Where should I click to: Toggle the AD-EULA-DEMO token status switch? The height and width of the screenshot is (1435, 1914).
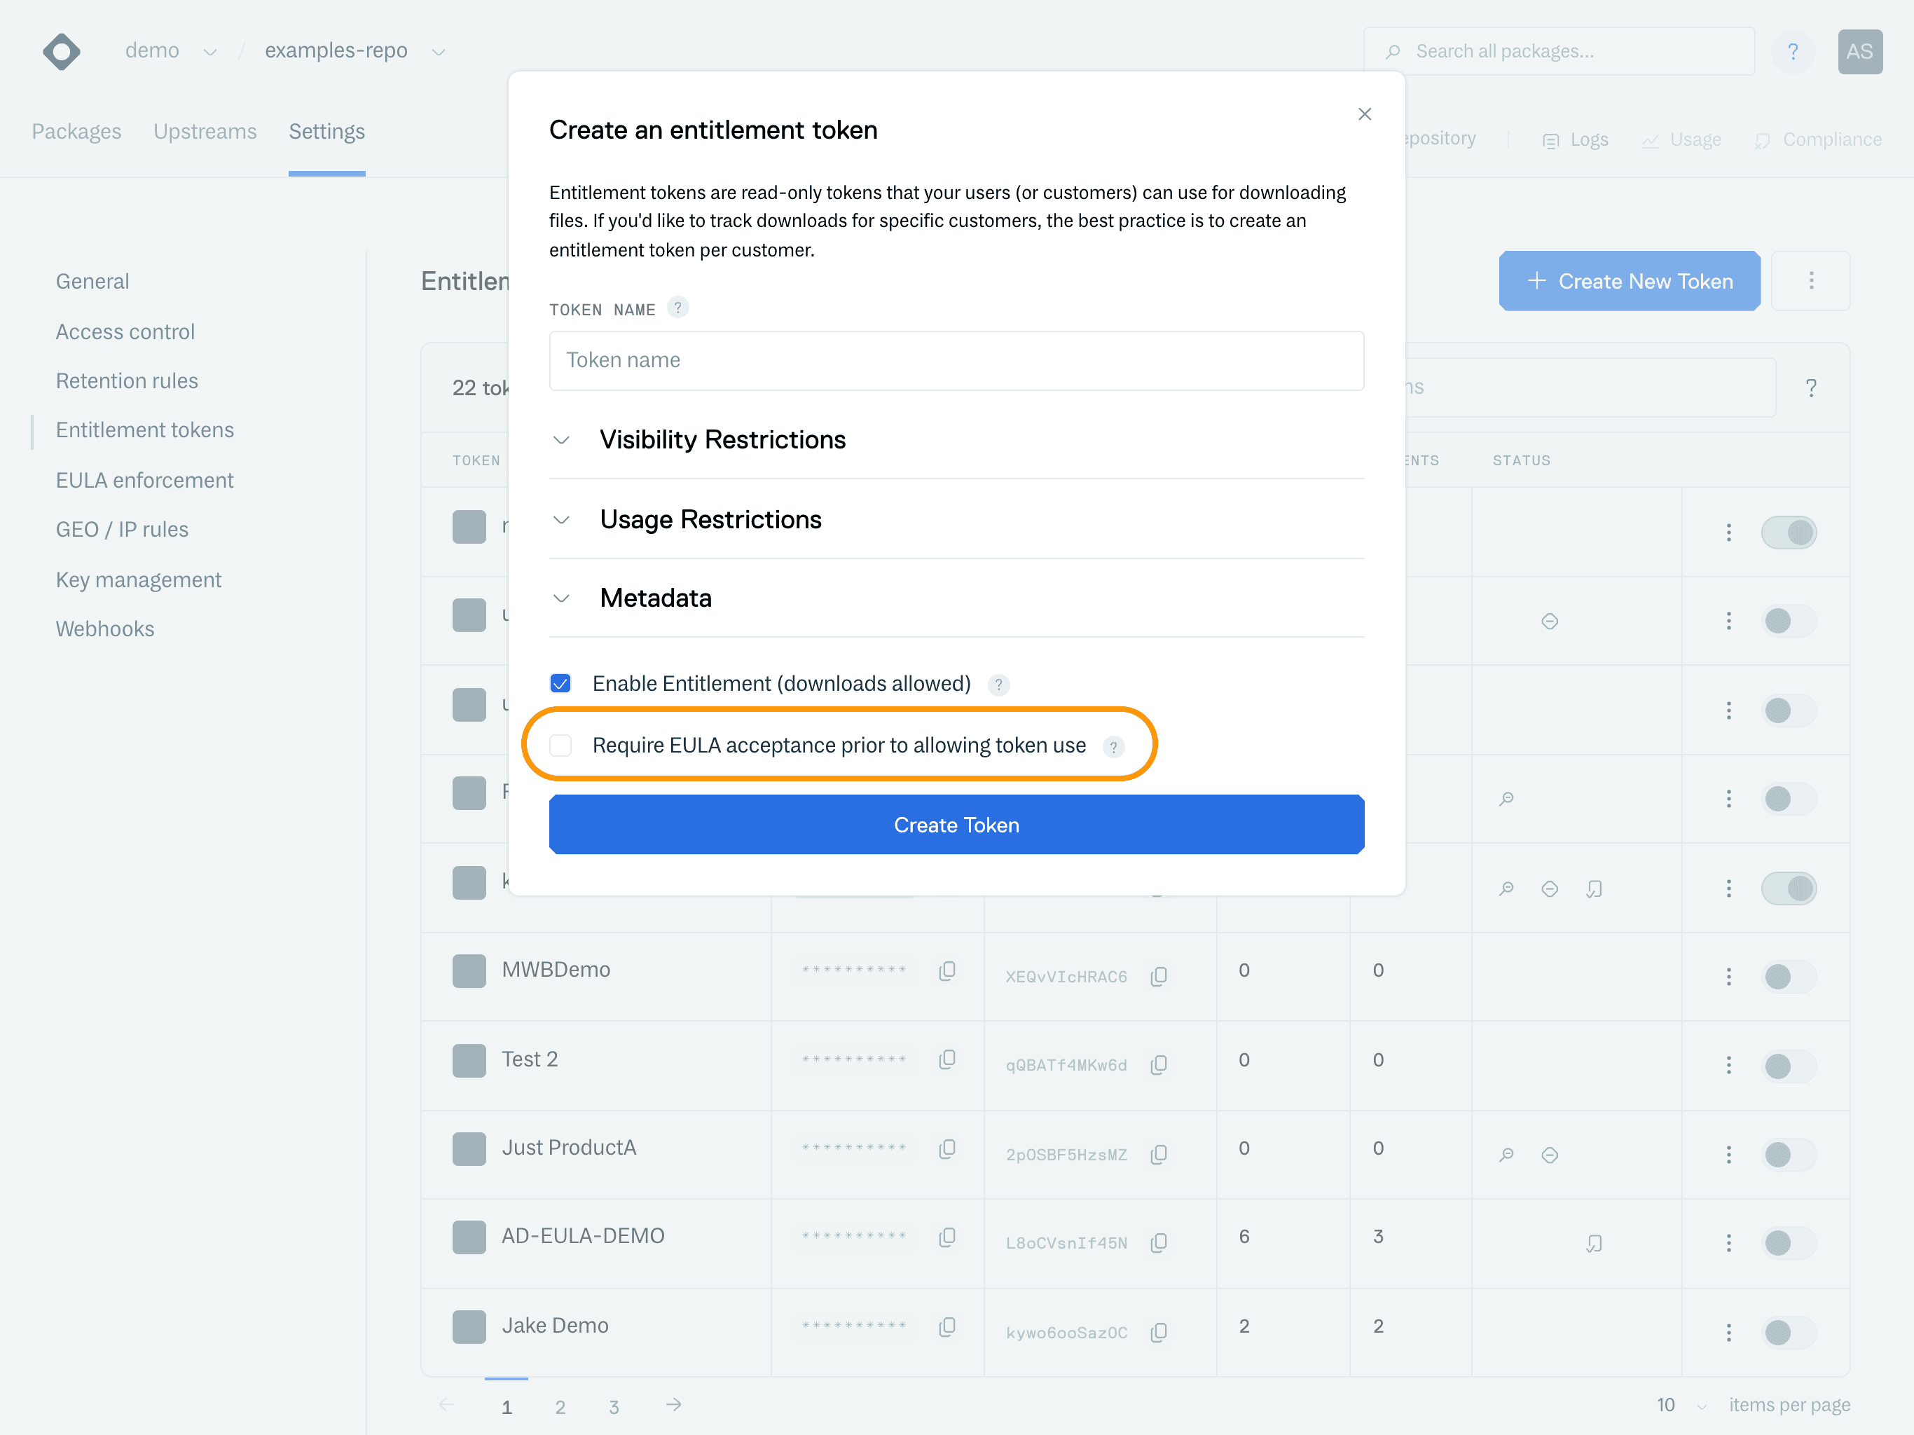tap(1788, 1243)
